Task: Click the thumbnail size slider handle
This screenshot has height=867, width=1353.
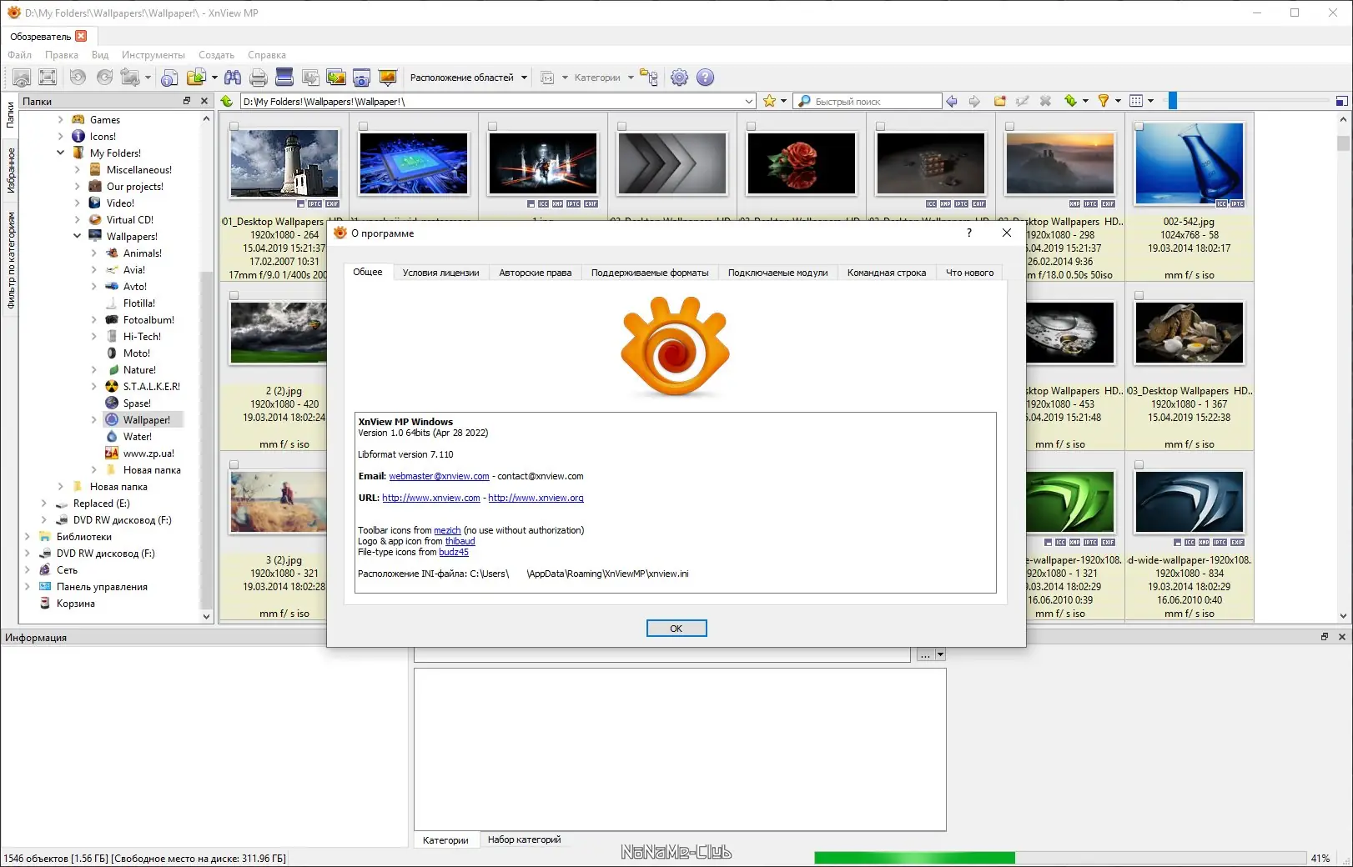Action: tap(1172, 101)
